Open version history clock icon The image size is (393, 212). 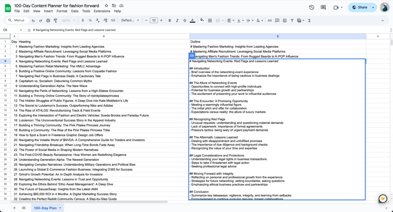coord(312,7)
